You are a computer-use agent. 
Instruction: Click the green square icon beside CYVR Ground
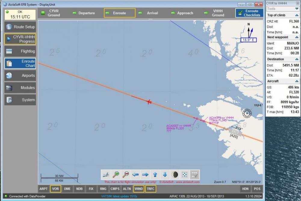pyautogui.click(x=43, y=13)
